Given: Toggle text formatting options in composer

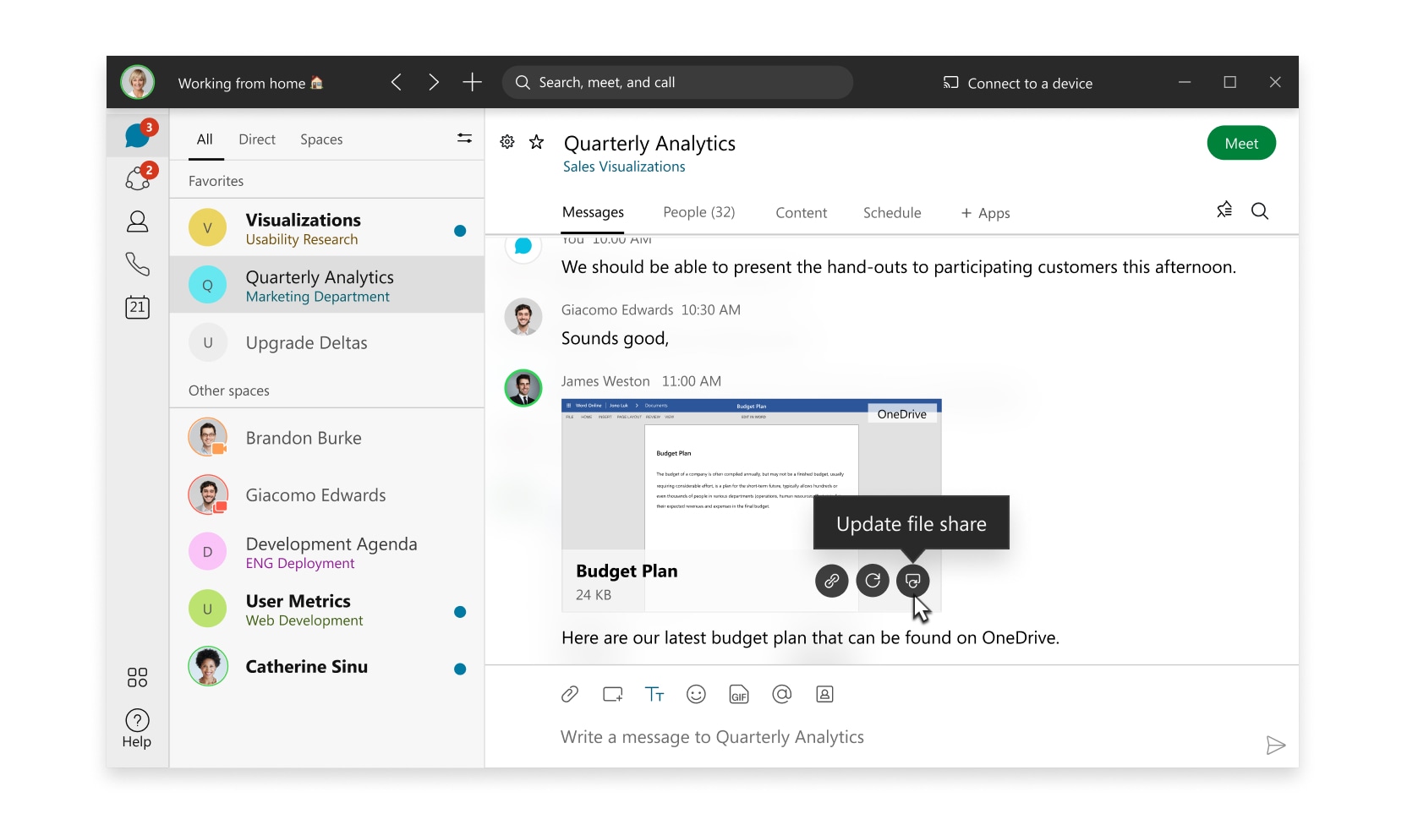Looking at the screenshot, I should pos(654,694).
